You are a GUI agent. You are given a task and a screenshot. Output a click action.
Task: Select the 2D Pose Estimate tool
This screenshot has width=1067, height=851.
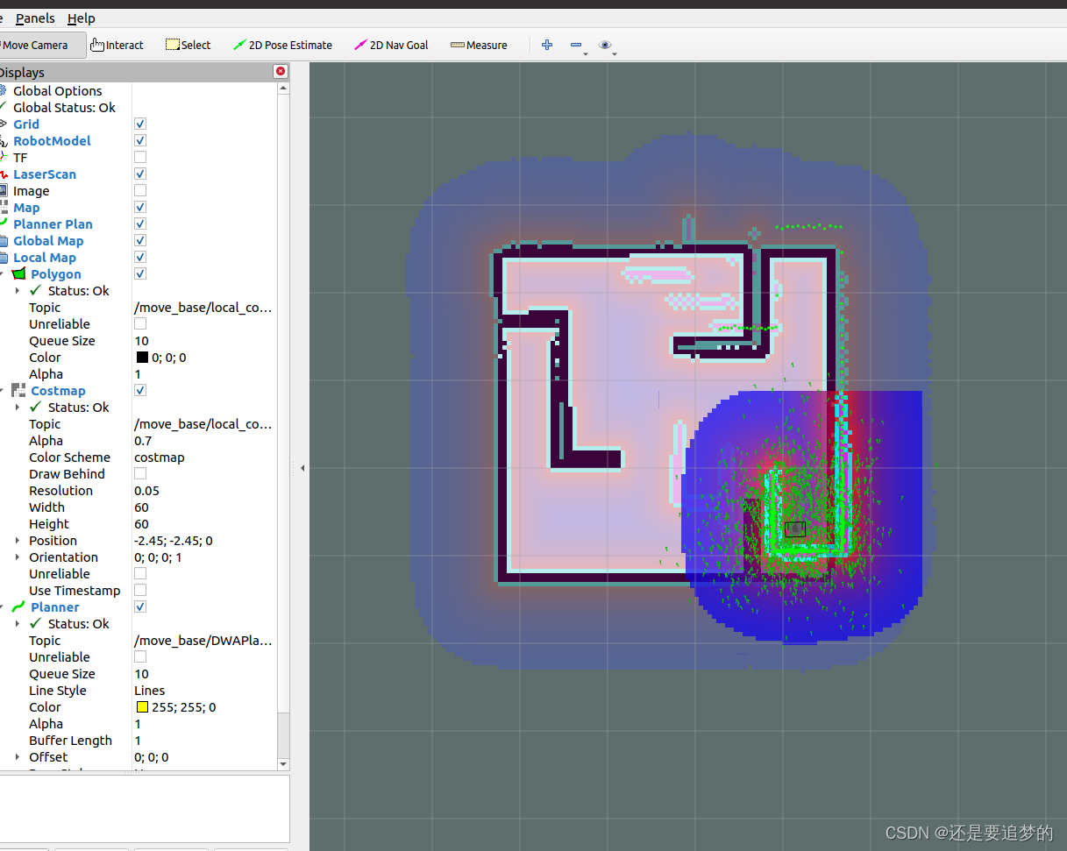(282, 45)
